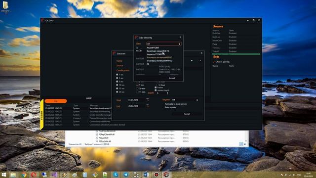Enable the market depth checkbox
316x178 pixels.
156,90
